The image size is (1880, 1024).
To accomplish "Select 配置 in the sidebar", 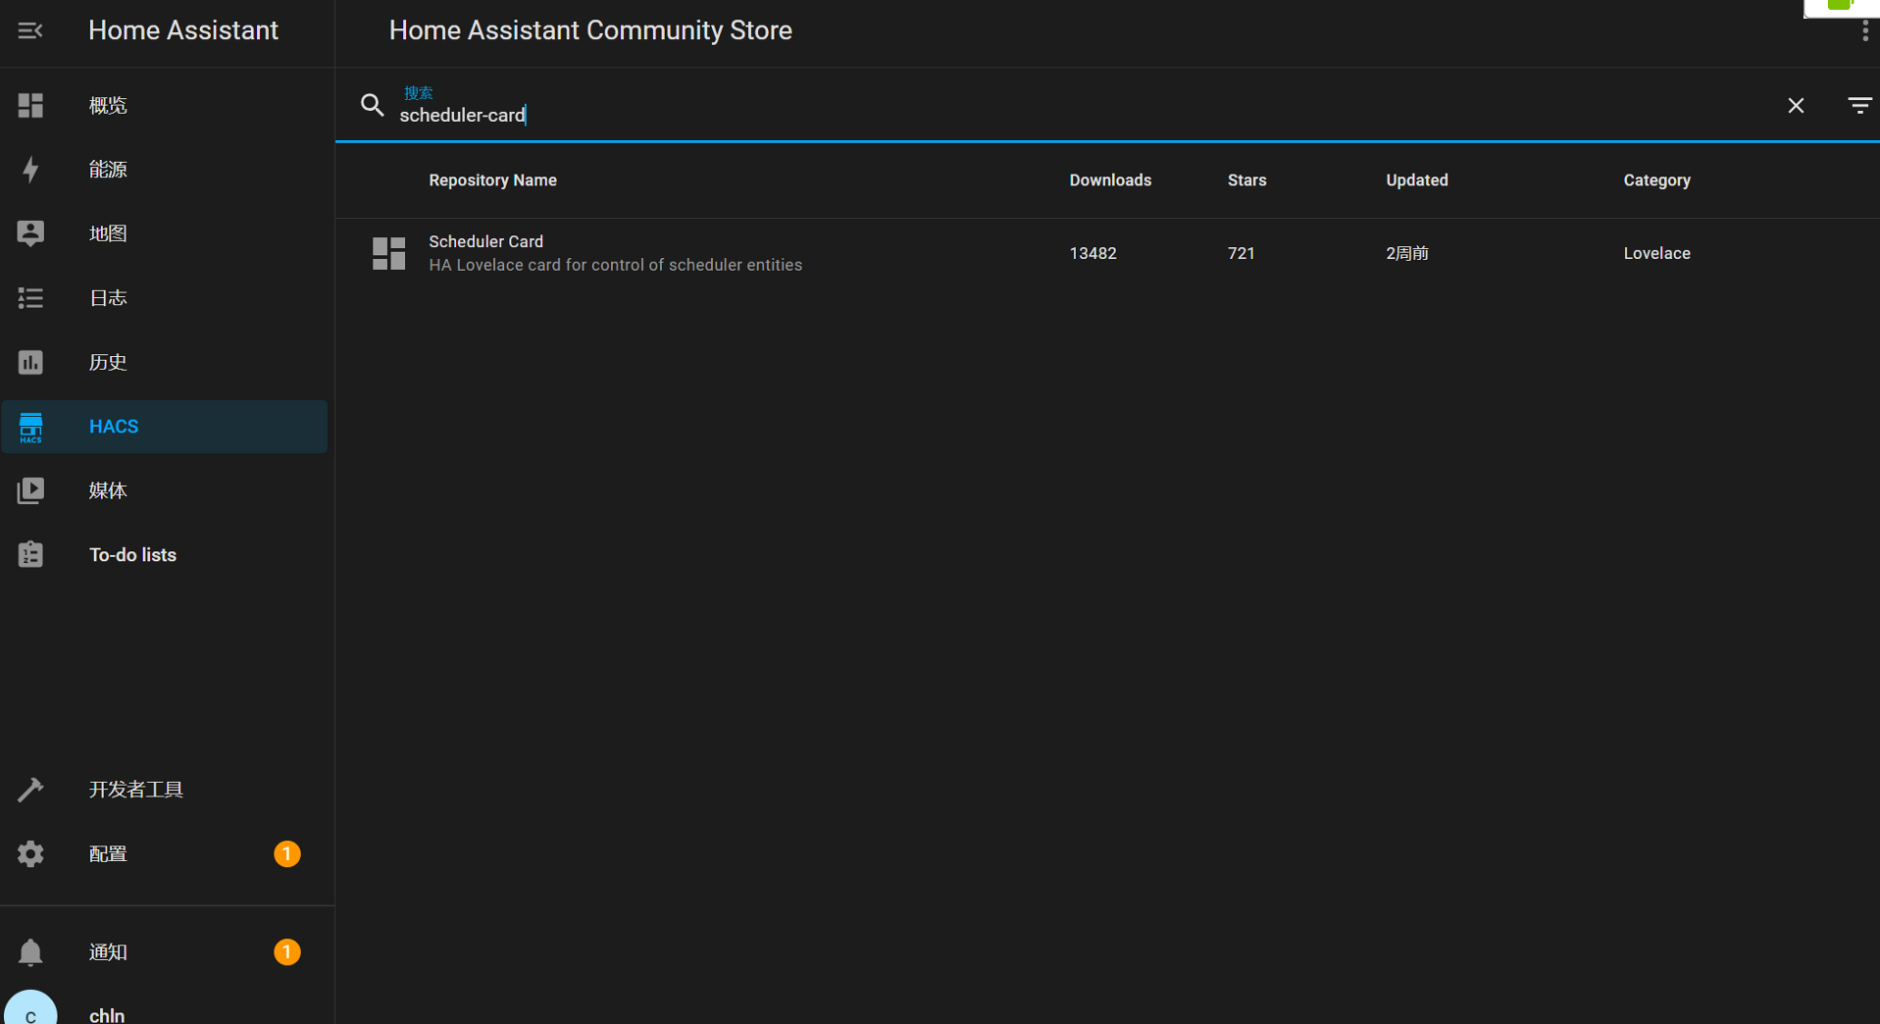I will pos(165,853).
